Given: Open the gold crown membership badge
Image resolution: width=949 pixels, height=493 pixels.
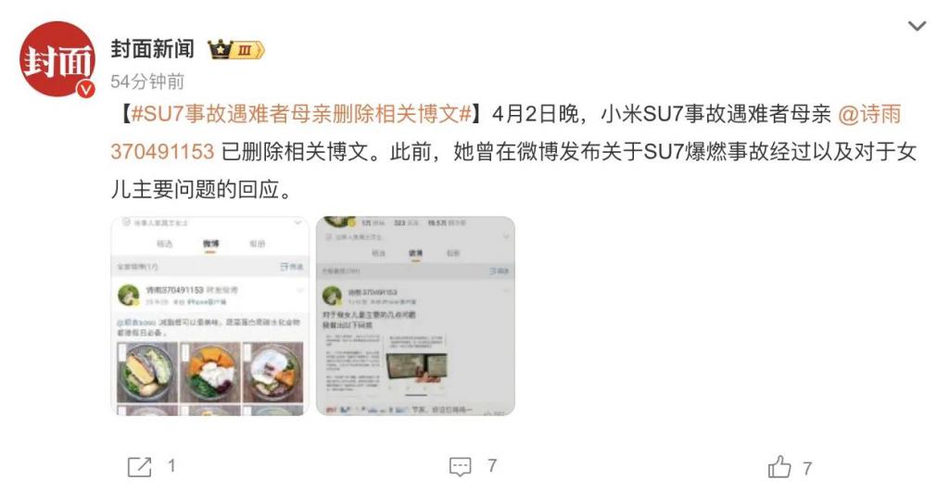Looking at the screenshot, I should pos(236,50).
